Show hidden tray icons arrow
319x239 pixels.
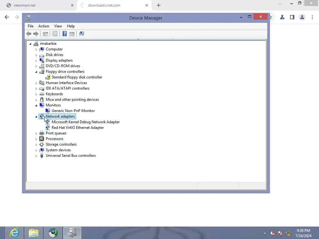pos(265,233)
